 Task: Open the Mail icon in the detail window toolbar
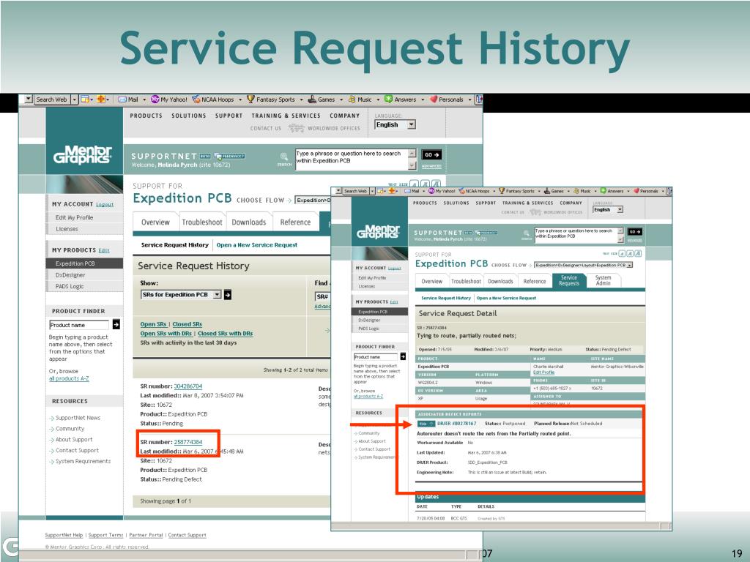pos(408,191)
